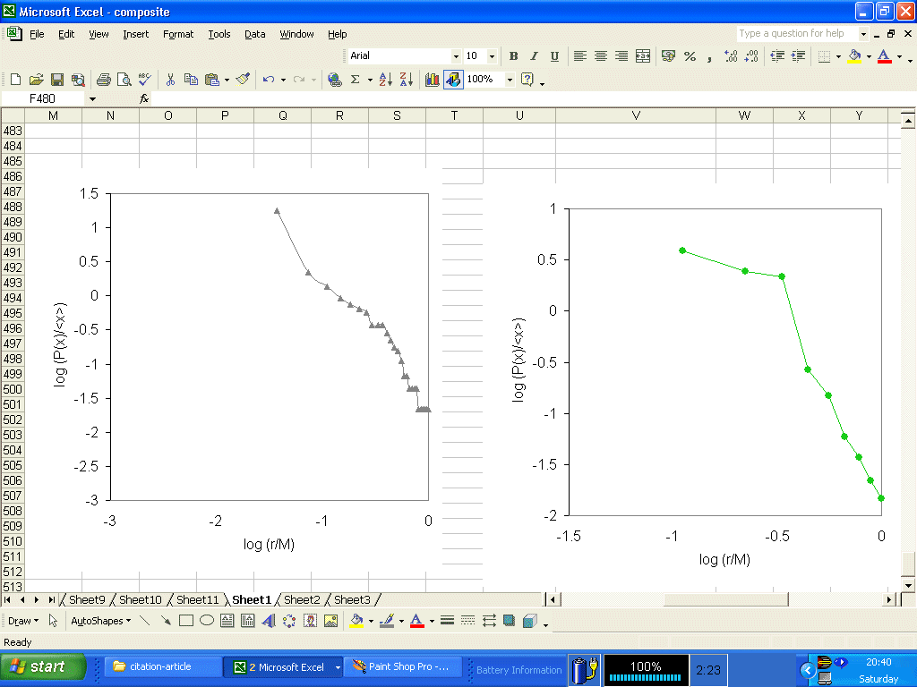The image size is (917, 687).
Task: Toggle Align Right
Action: (x=621, y=56)
